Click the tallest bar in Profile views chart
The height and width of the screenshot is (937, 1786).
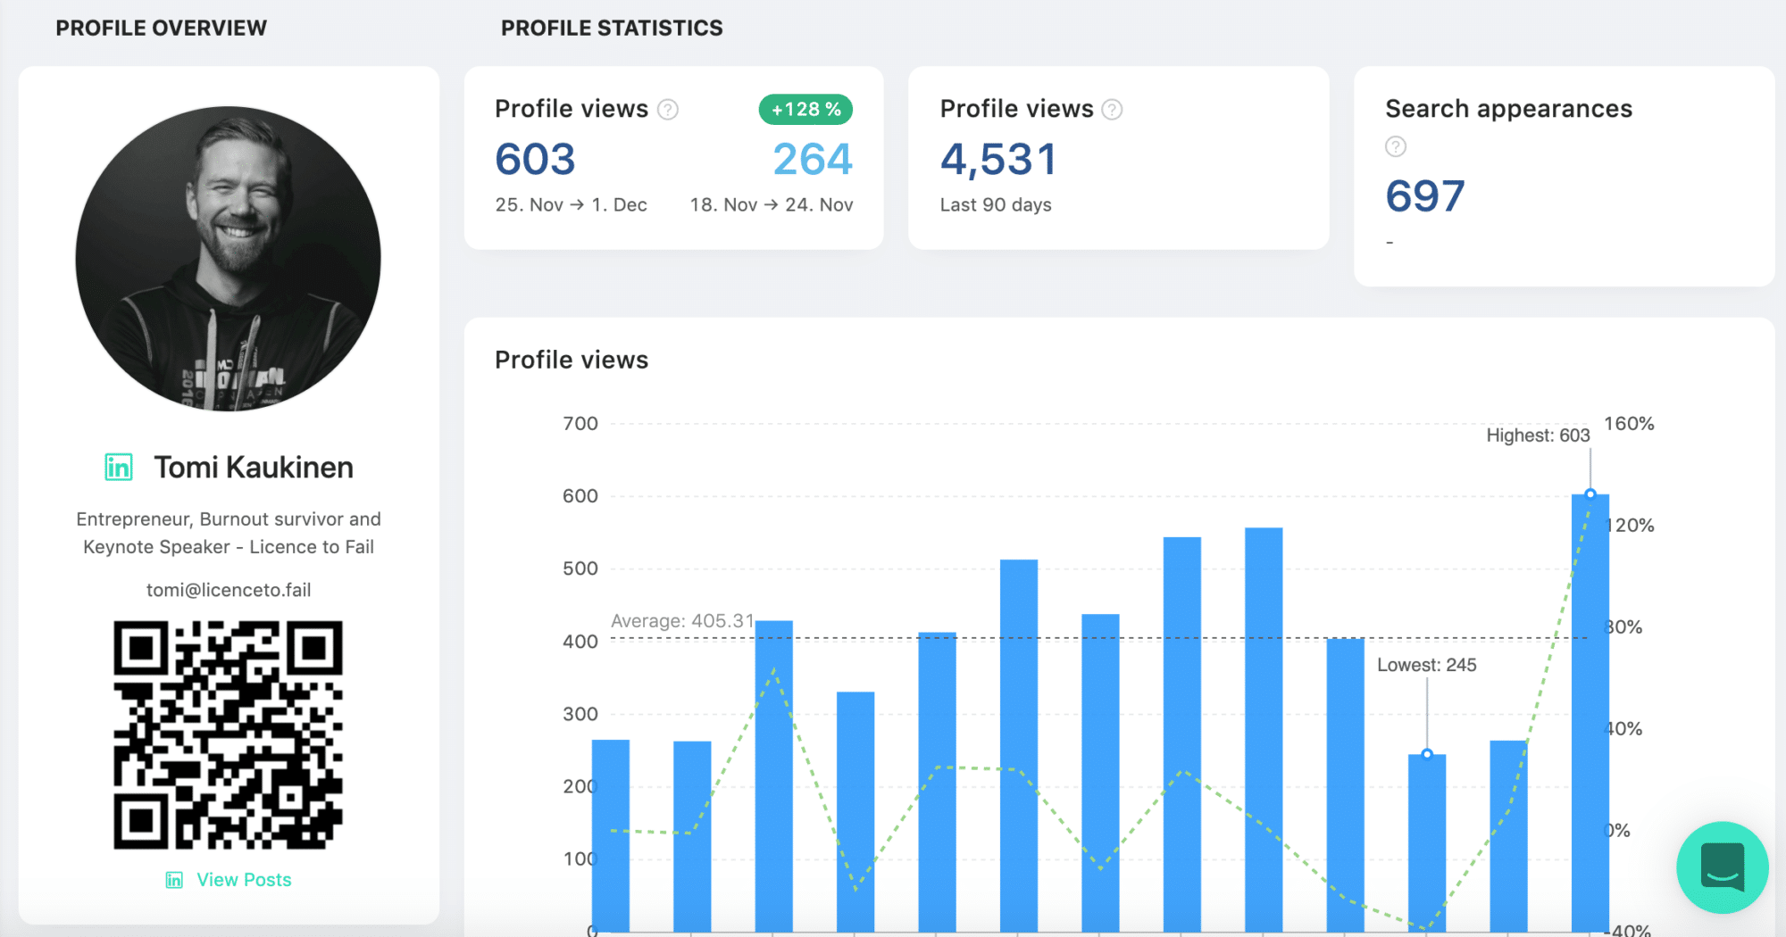1590,713
